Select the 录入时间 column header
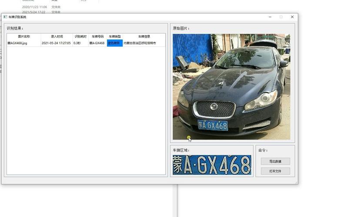Image resolution: width=348 pixels, height=217 pixels. [57, 36]
